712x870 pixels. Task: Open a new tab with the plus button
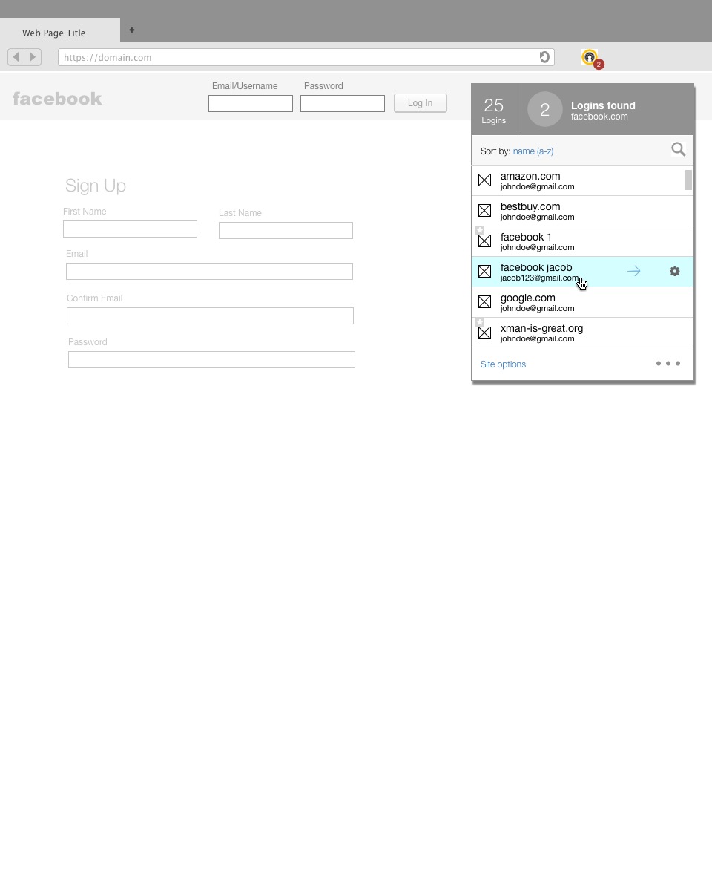point(131,30)
